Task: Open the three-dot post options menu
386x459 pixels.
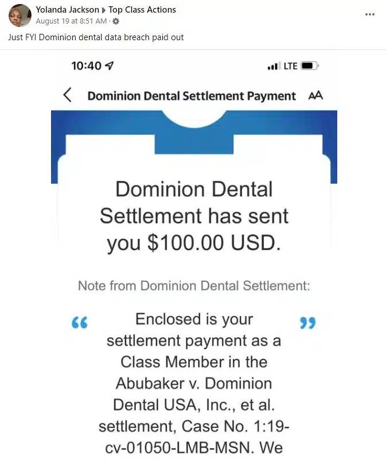Action: 370,14
